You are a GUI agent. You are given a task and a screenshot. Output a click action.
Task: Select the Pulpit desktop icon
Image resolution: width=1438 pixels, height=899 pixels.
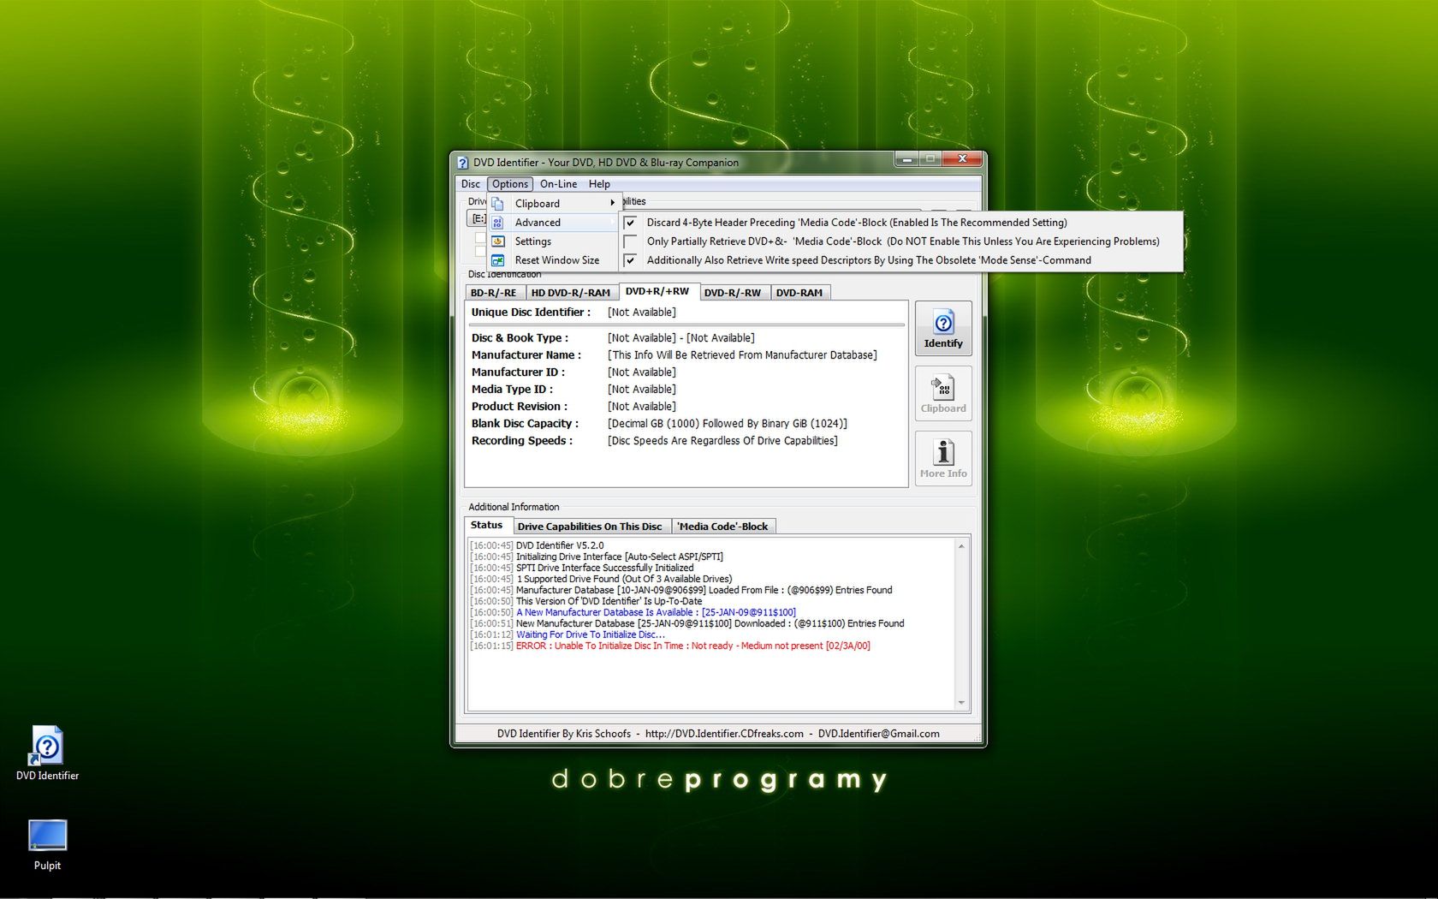[47, 845]
